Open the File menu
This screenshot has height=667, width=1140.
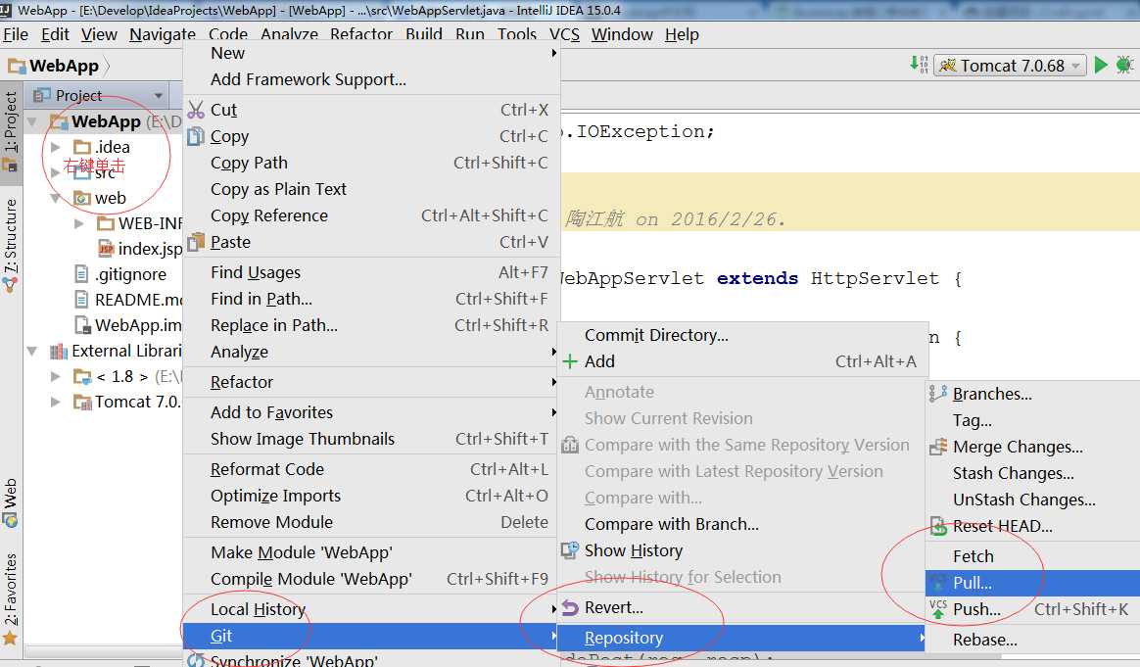coord(16,34)
